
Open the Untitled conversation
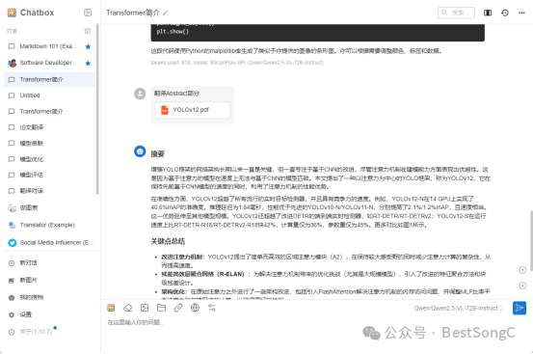pyautogui.click(x=50, y=95)
